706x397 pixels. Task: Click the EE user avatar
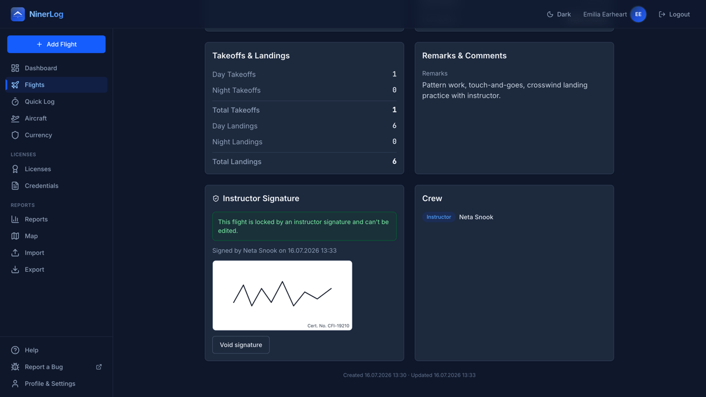[638, 14]
